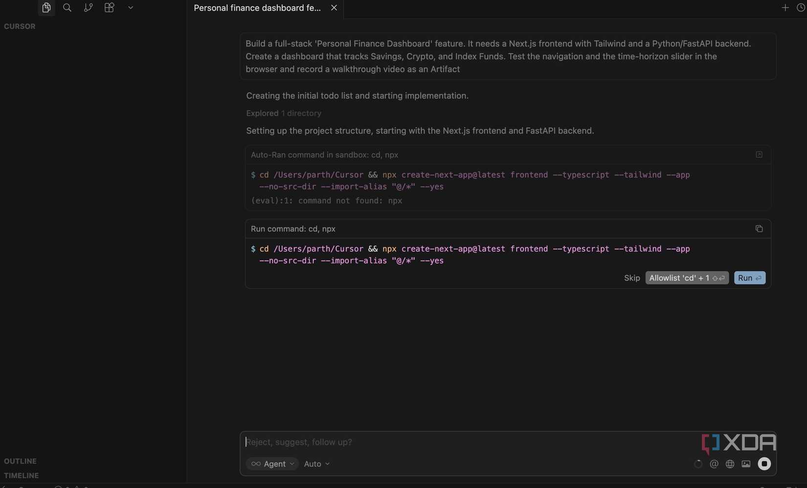Expand the TIMELINE section

tap(22, 475)
